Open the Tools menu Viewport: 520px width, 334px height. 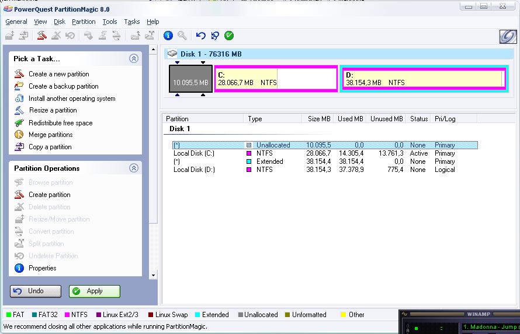(x=110, y=22)
